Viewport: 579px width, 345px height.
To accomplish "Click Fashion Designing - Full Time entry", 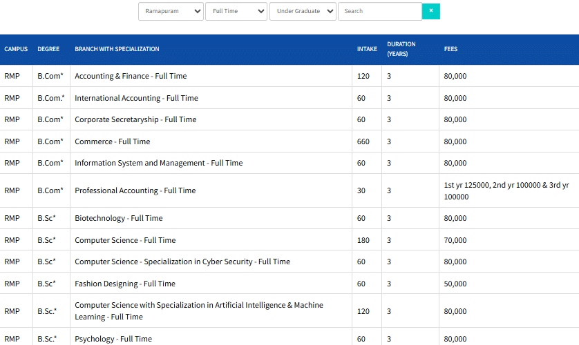I will pyautogui.click(x=124, y=284).
